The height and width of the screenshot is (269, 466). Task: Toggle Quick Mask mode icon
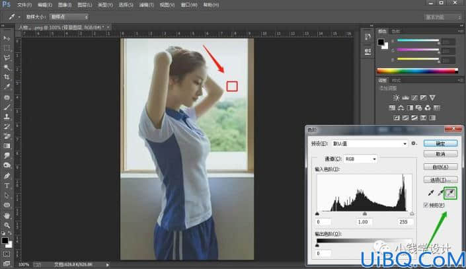[x=7, y=254]
